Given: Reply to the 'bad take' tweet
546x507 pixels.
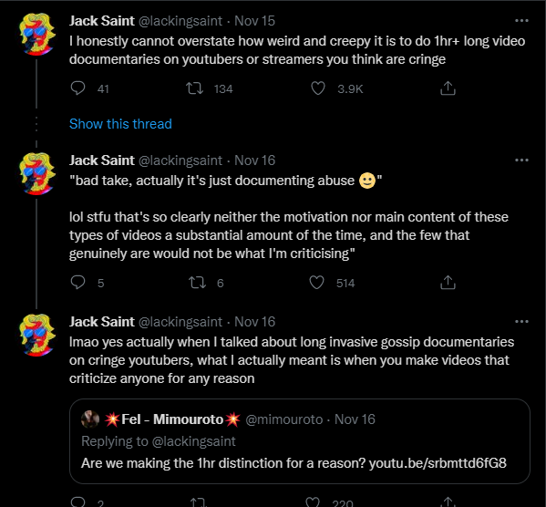Looking at the screenshot, I should (x=77, y=283).
